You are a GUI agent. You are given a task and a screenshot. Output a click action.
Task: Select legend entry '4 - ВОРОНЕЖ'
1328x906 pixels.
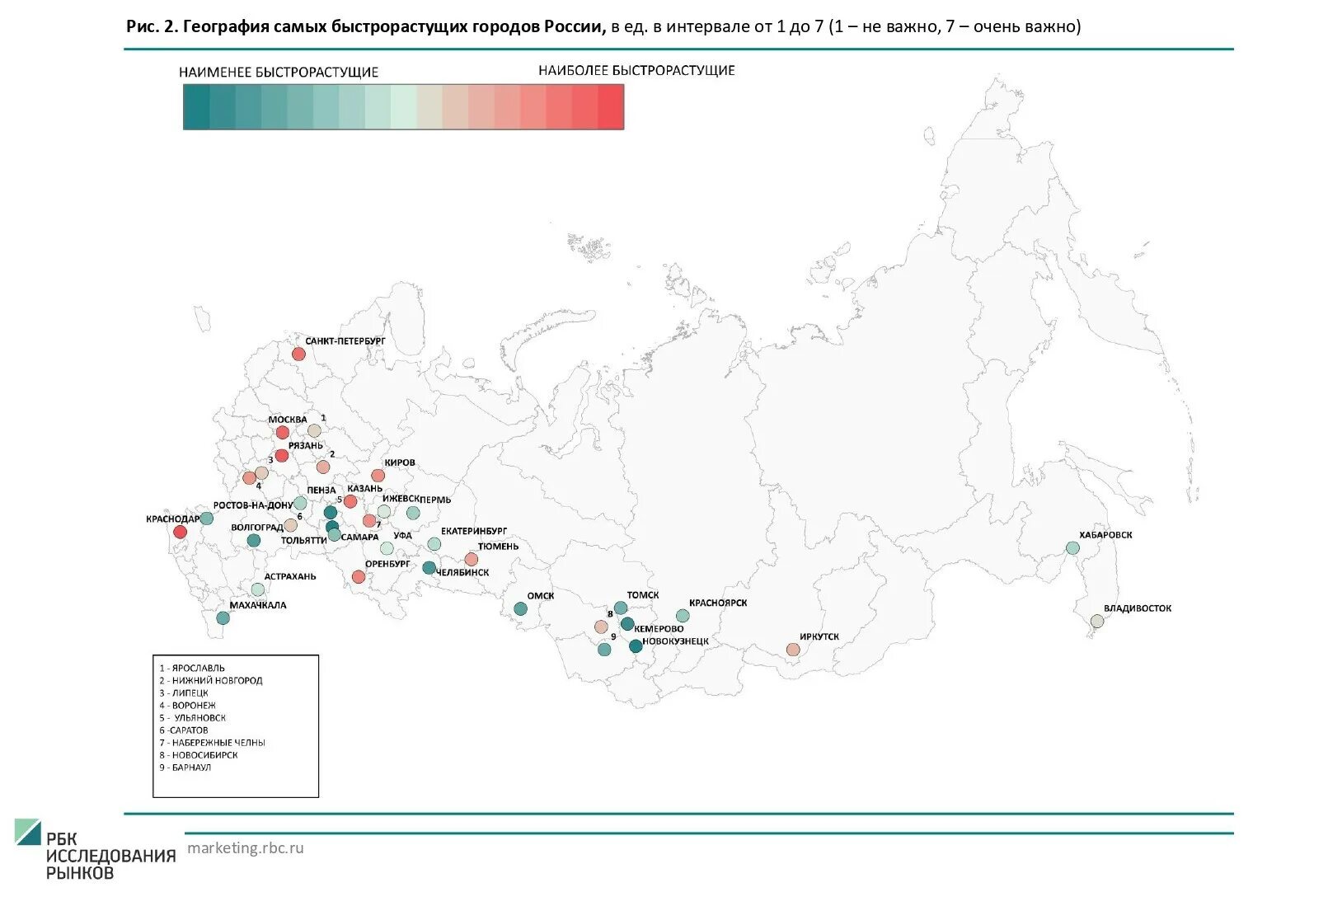pos(188,706)
